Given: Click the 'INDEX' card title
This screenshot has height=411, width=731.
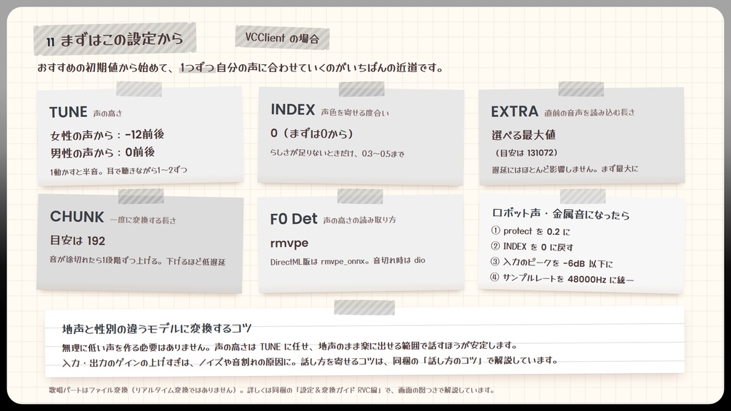Looking at the screenshot, I should pyautogui.click(x=293, y=109).
